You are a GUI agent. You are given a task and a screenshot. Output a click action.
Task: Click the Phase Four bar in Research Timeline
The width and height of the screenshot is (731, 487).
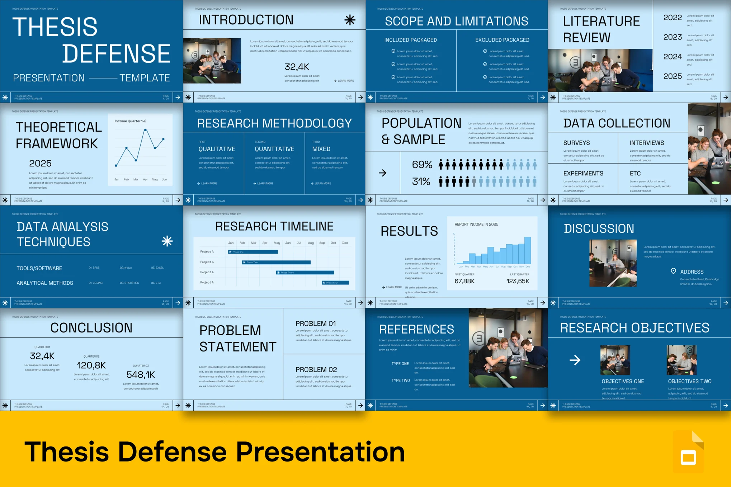[335, 283]
